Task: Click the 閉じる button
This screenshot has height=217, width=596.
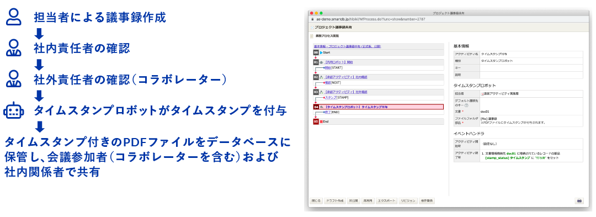Action: [x=316, y=200]
